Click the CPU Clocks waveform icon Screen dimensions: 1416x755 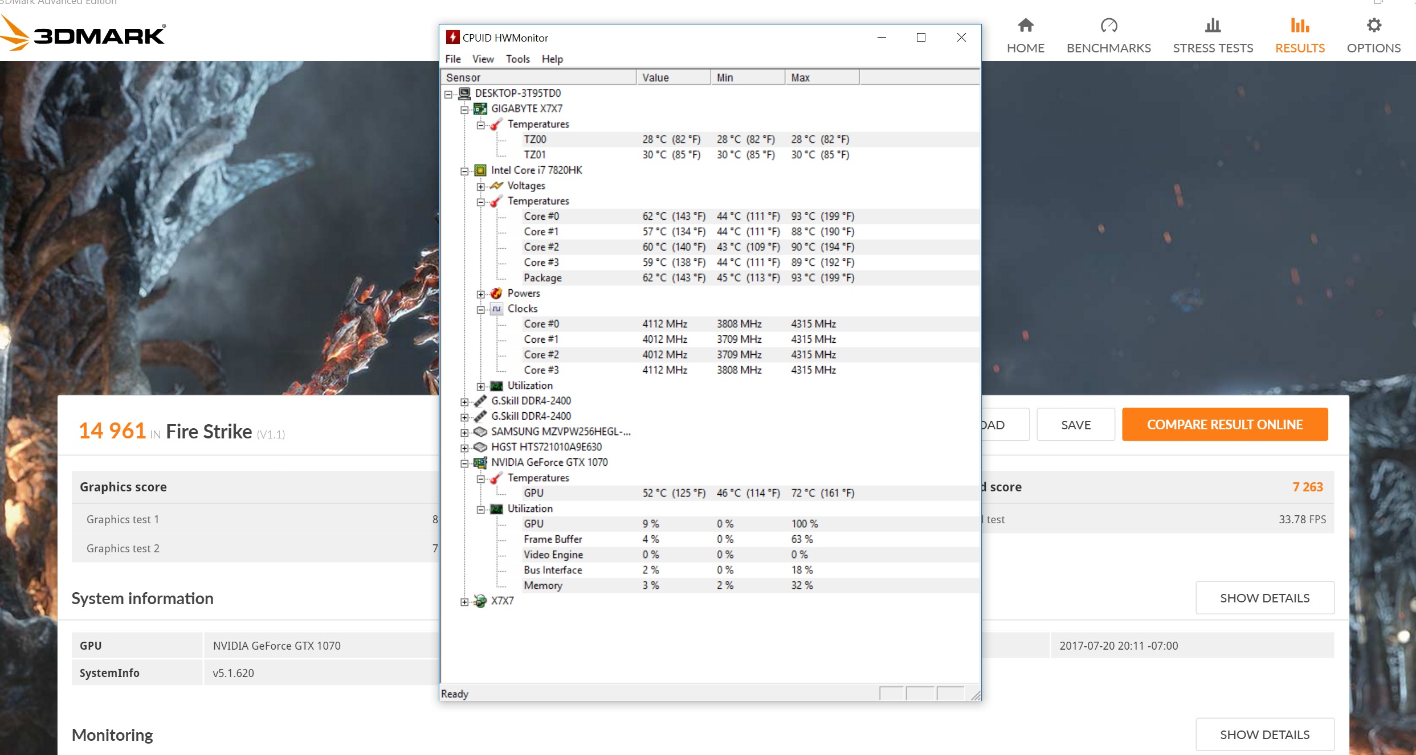(x=496, y=308)
